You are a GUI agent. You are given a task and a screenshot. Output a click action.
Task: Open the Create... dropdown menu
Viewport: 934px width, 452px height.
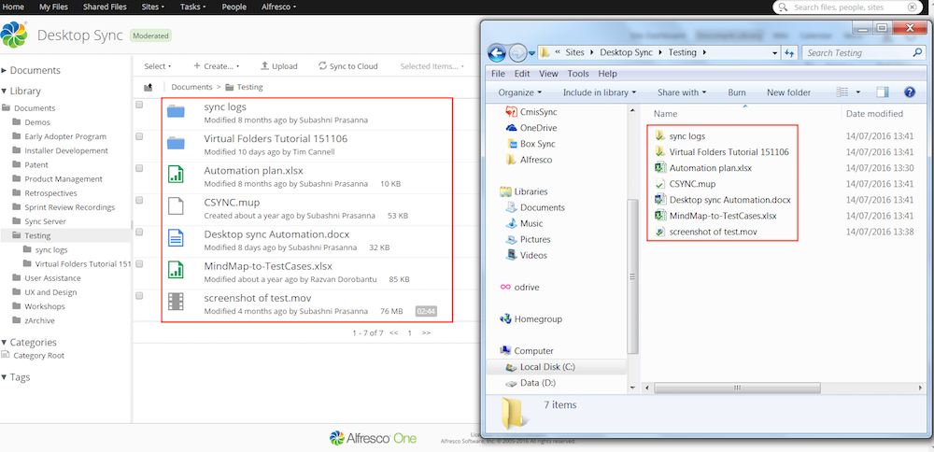216,66
